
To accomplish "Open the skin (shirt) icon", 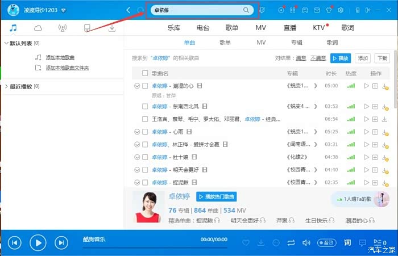I will (328, 10).
